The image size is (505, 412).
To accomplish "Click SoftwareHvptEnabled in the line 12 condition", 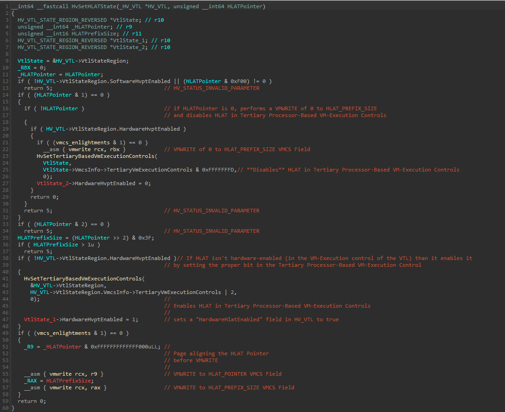I will tap(140, 81).
